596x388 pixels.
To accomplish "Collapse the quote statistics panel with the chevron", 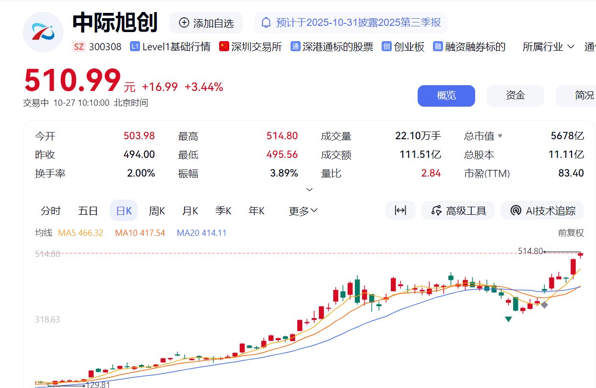I will pos(310,189).
